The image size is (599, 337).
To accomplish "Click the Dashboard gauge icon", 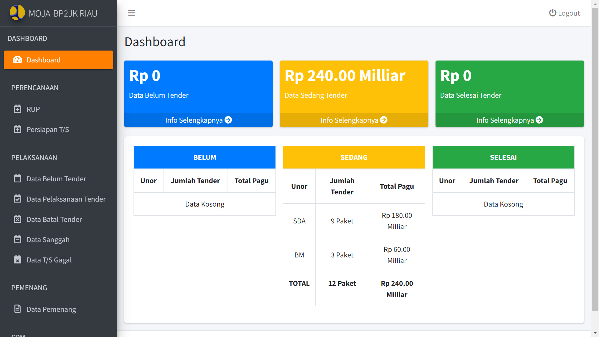I will [x=17, y=60].
